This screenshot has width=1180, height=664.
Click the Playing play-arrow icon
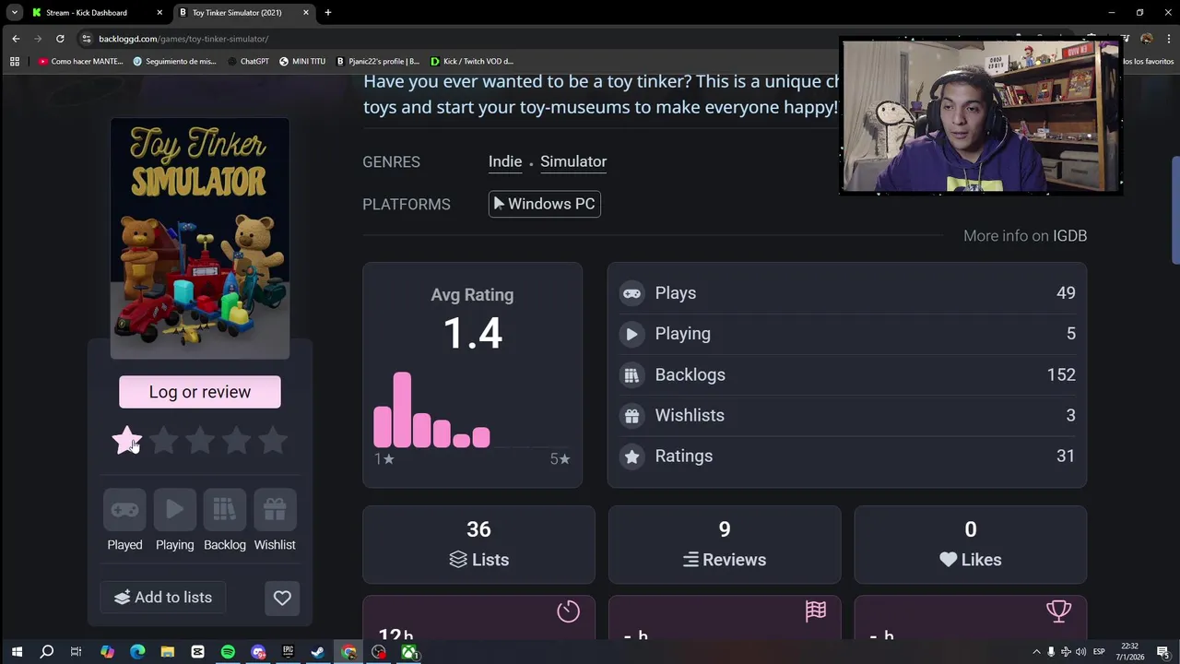point(631,334)
